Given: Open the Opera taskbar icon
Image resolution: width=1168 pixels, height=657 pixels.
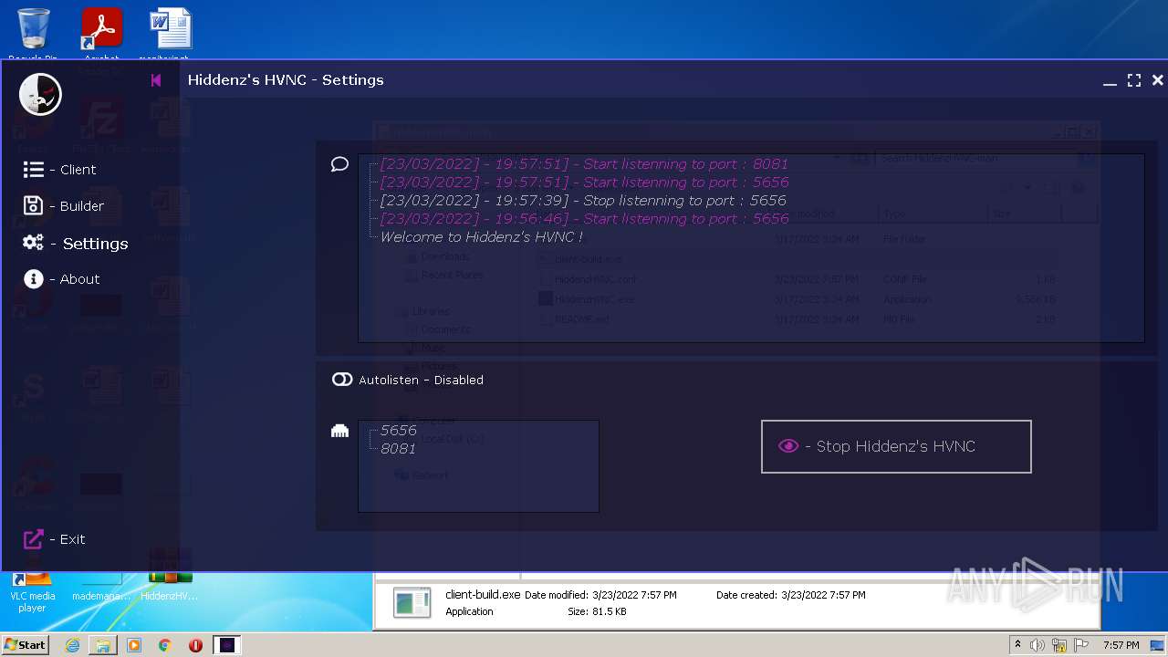Looking at the screenshot, I should click(x=195, y=645).
